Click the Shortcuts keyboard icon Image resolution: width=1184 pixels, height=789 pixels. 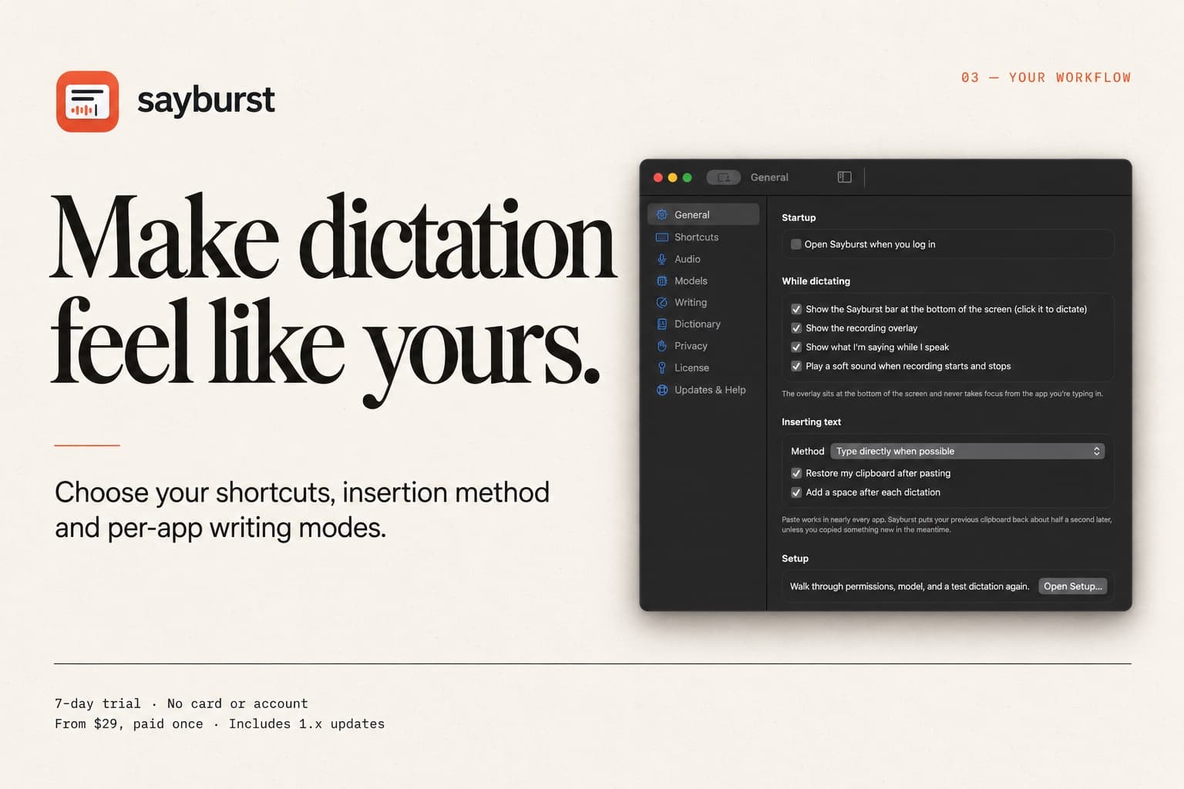[661, 237]
